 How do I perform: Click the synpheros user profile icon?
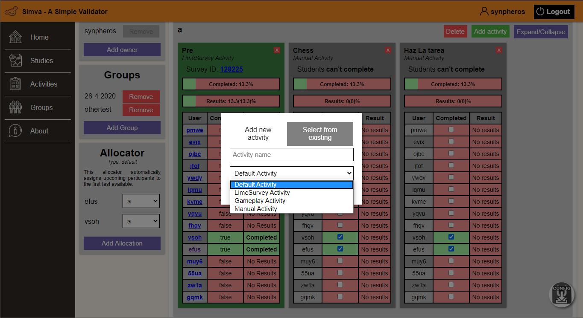[x=484, y=12]
